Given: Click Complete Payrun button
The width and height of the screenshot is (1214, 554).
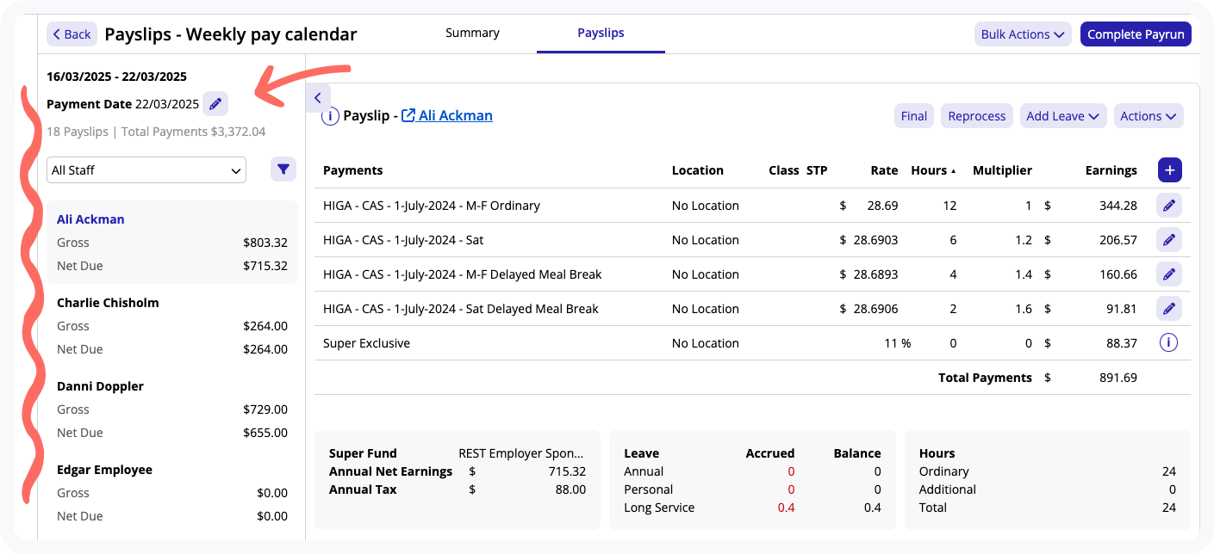Looking at the screenshot, I should click(1136, 34).
